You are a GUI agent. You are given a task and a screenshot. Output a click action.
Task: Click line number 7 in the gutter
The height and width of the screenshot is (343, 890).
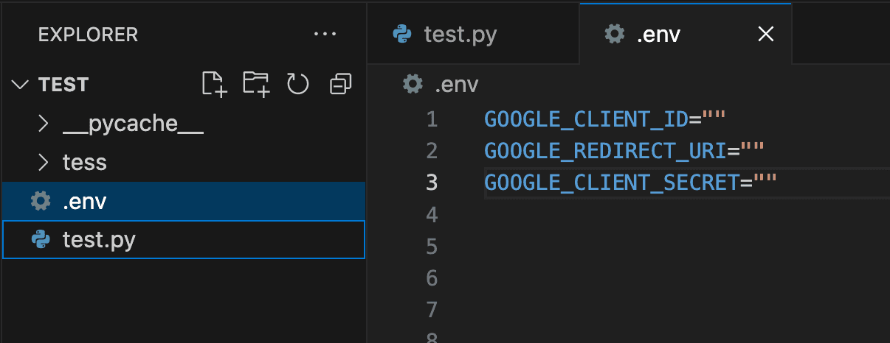coord(432,309)
